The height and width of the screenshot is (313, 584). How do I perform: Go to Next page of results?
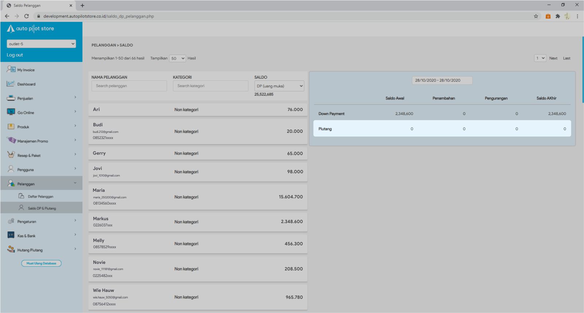[553, 58]
